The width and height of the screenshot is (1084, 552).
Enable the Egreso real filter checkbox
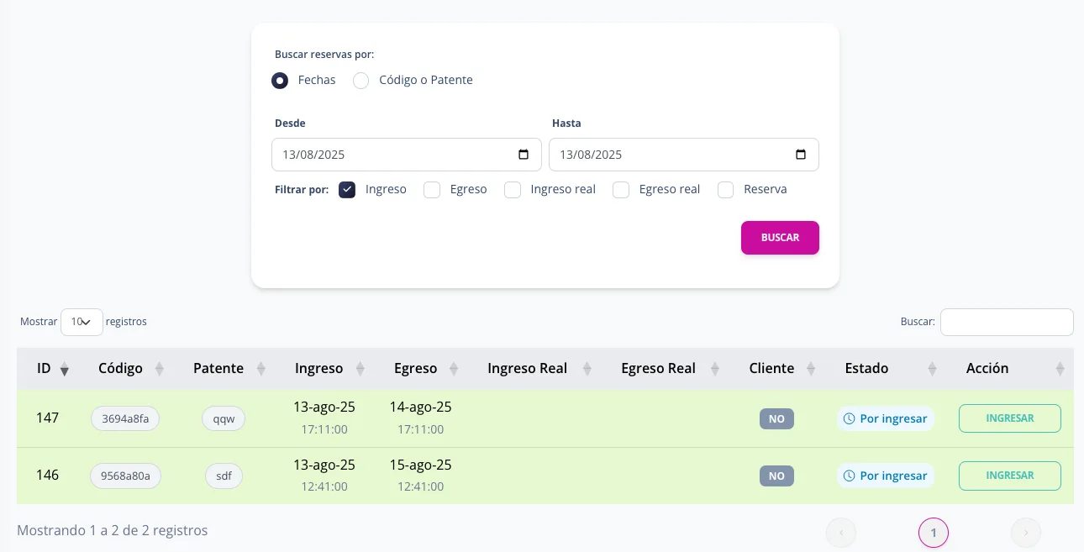click(x=621, y=190)
